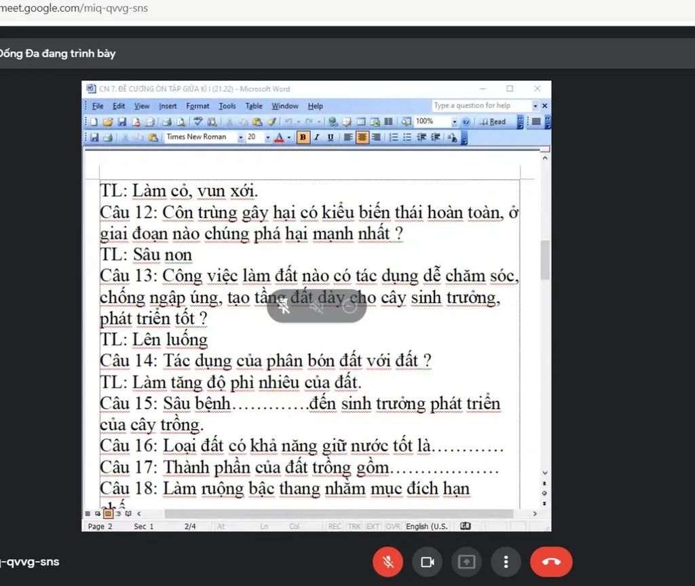695x586 pixels.
Task: Click the vertical scrollbar down arrow
Action: click(545, 473)
